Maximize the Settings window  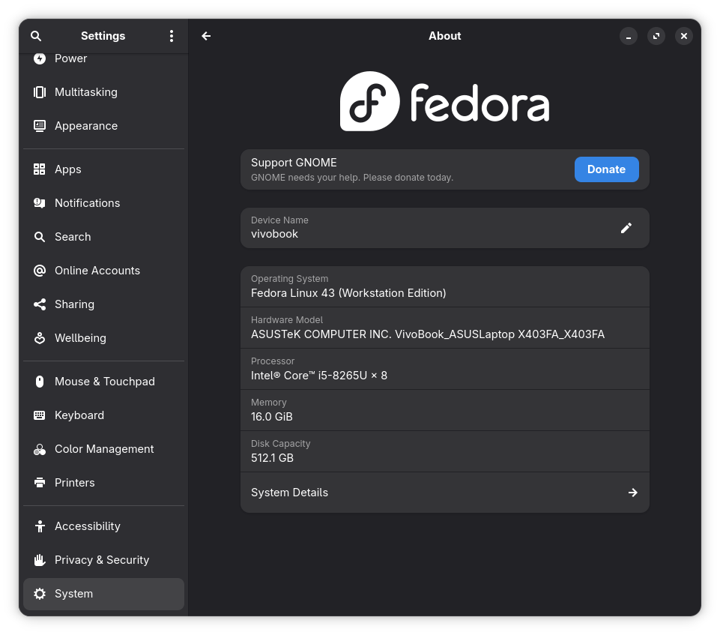(656, 36)
